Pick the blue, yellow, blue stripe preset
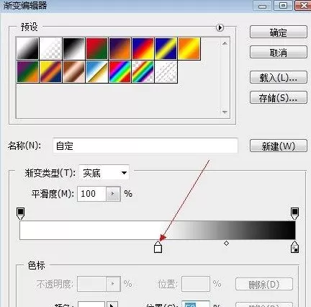311x307 pixels. tap(166, 48)
